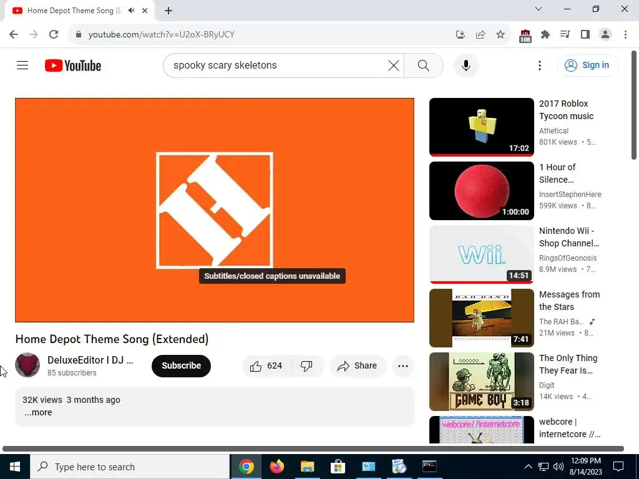
Task: Open YouTube settings three-dot menu
Action: click(540, 65)
